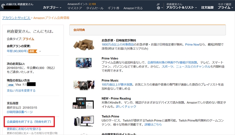Image resolution: width=235 pixels, height=135 pixels.
Task: Click the Prime Music heading
Action: (x=110, y=81)
